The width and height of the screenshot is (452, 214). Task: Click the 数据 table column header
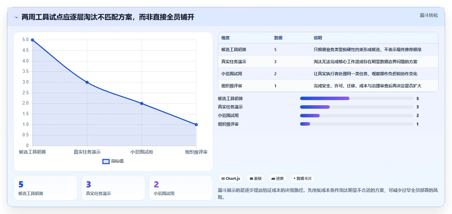click(278, 38)
